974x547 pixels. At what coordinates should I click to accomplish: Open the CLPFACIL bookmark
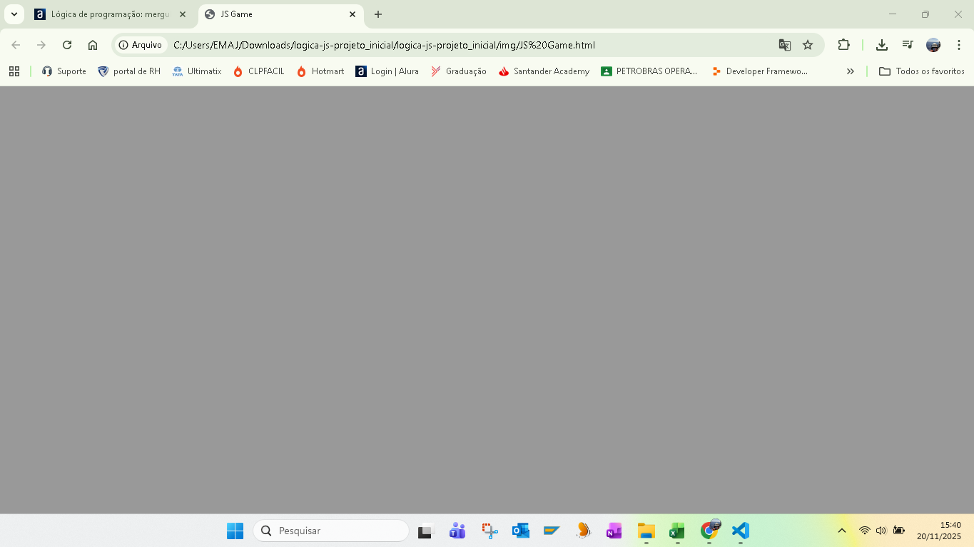259,71
